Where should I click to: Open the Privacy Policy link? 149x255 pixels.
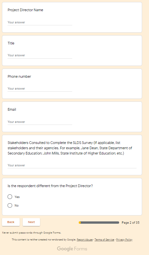pos(124,240)
